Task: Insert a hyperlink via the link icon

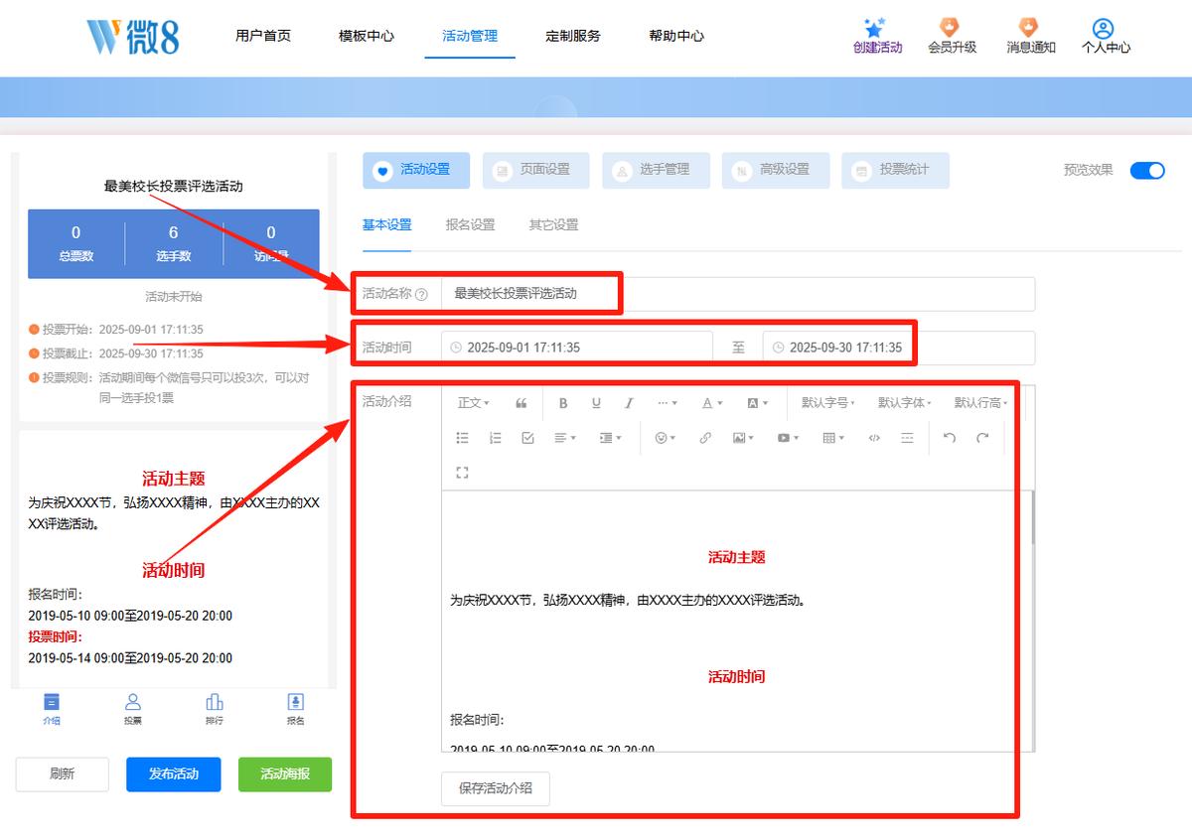Action: [x=705, y=438]
